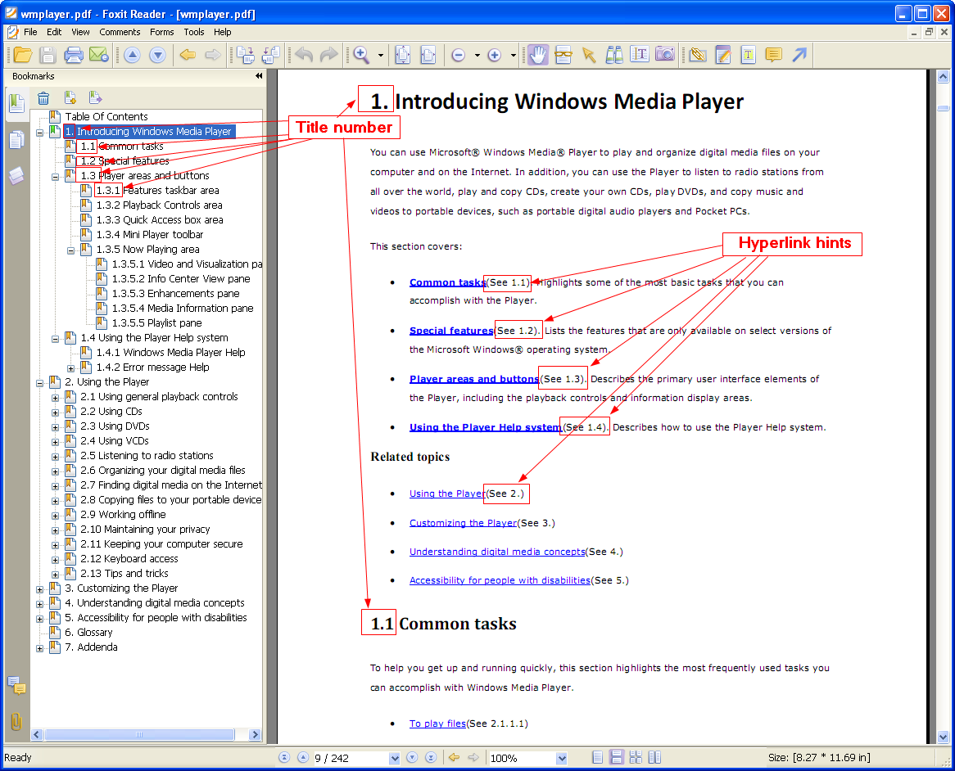Select the Hand tool
The height and width of the screenshot is (771, 955).
point(537,55)
